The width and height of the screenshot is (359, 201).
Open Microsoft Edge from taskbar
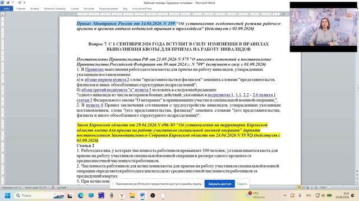click(80, 195)
